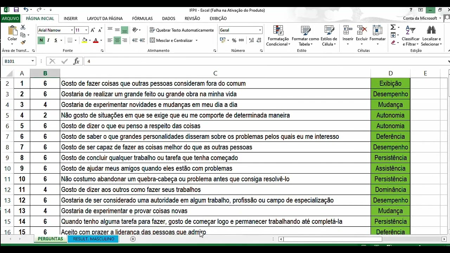The height and width of the screenshot is (253, 450).
Task: Align text to middle of cell
Action: [x=117, y=30]
